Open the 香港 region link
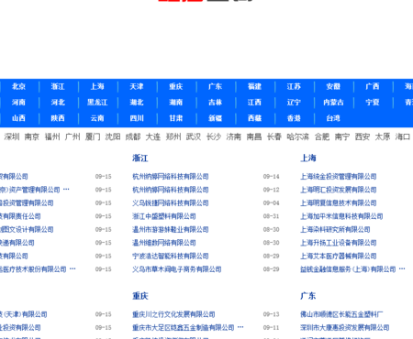The image size is (413, 339). [294, 118]
